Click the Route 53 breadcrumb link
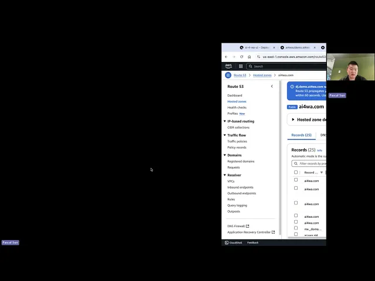Image resolution: width=375 pixels, height=281 pixels. click(240, 75)
